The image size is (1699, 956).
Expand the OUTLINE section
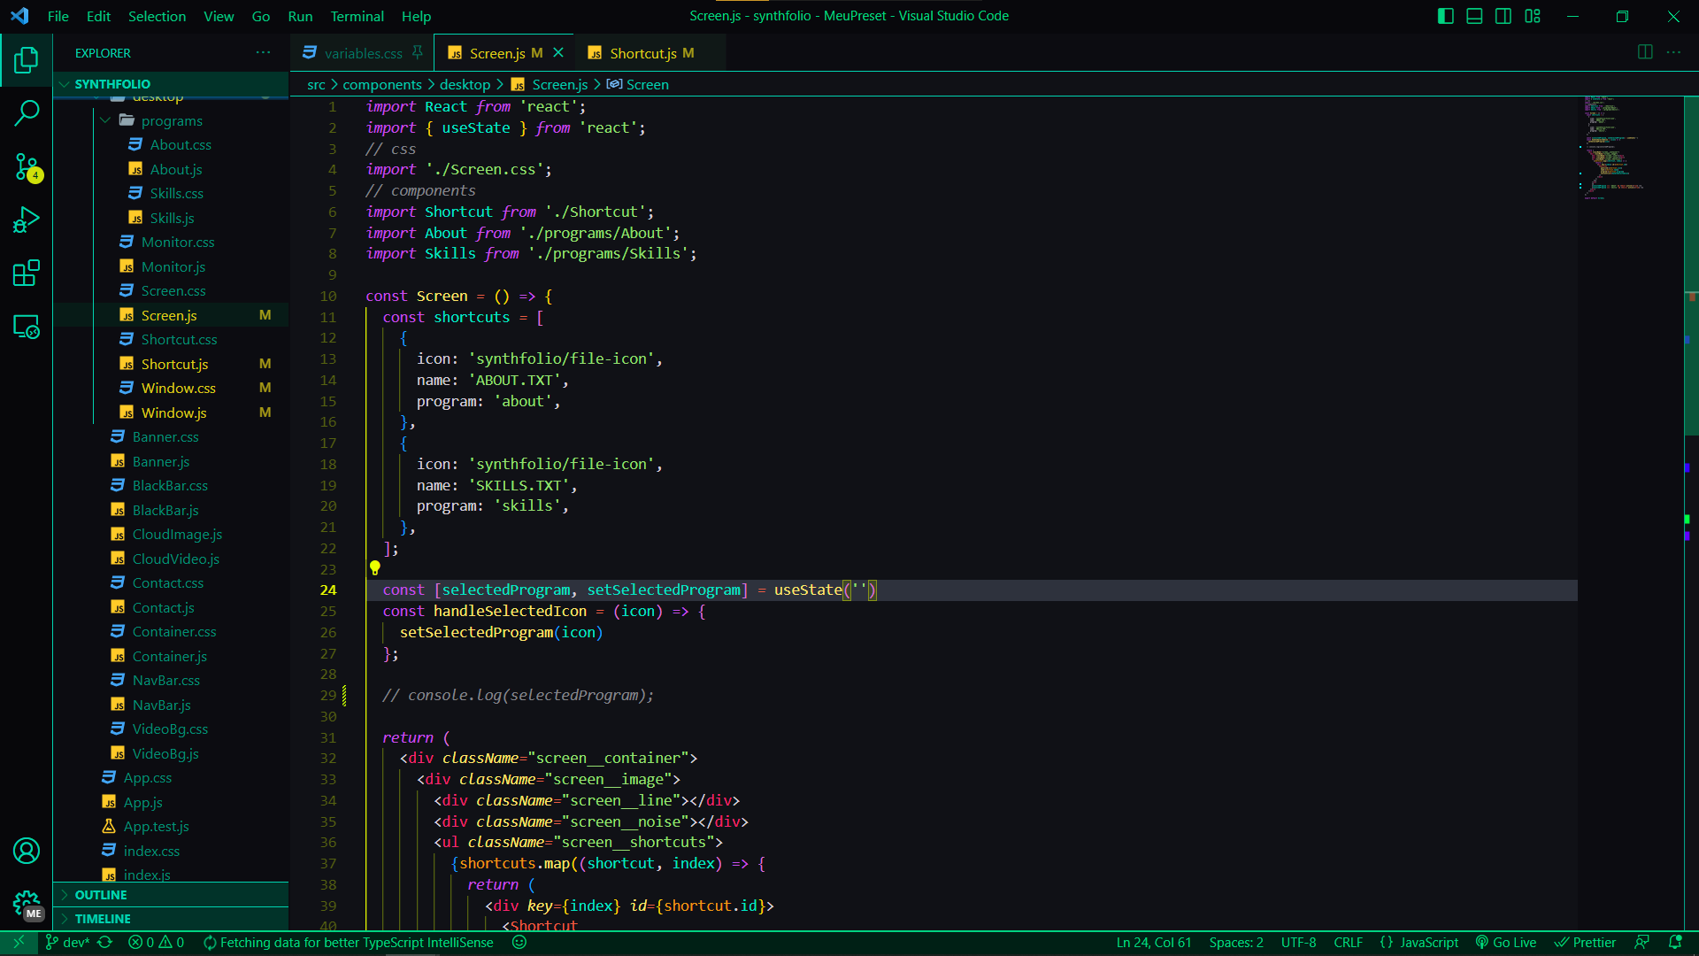[x=101, y=895]
